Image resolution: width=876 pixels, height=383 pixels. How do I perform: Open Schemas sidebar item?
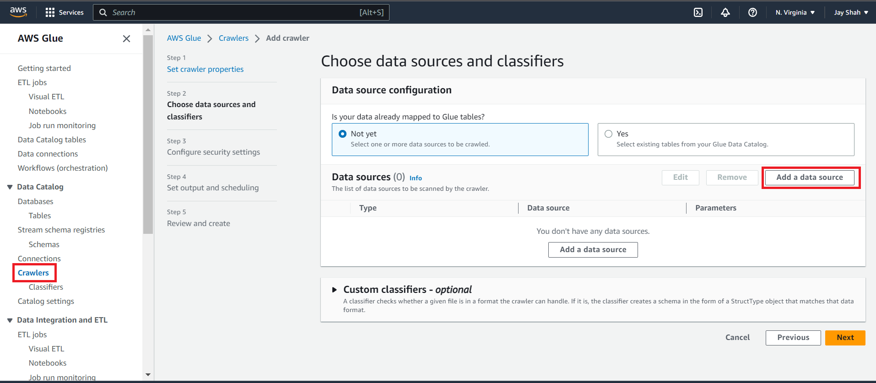[x=44, y=244]
